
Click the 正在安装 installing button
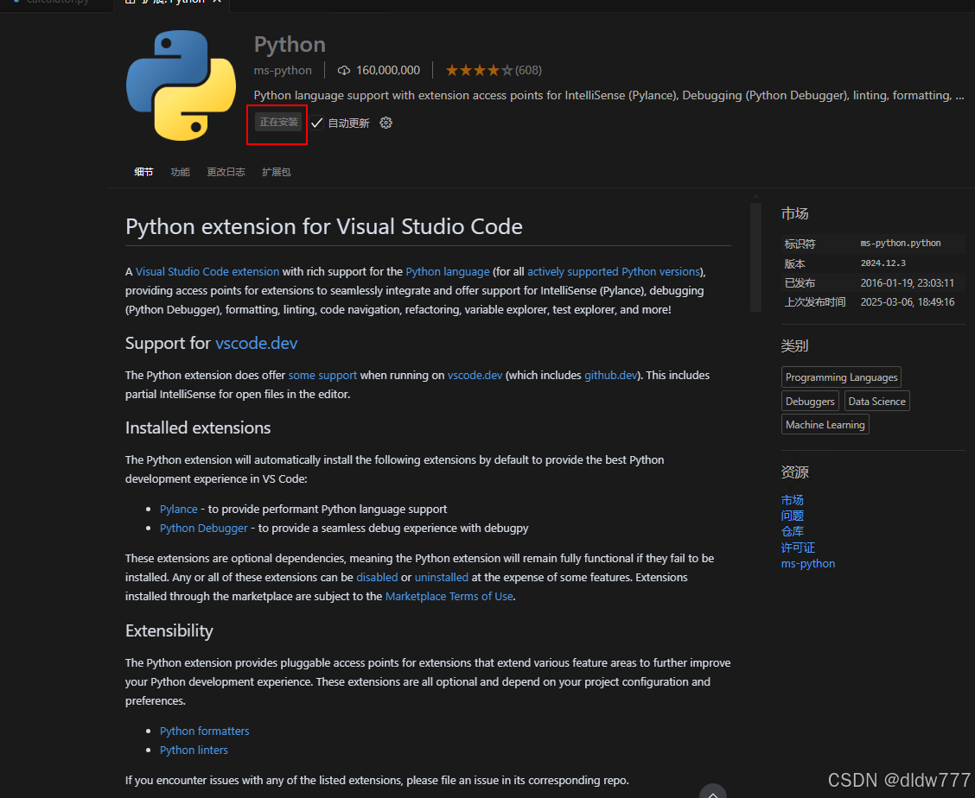[x=278, y=122]
